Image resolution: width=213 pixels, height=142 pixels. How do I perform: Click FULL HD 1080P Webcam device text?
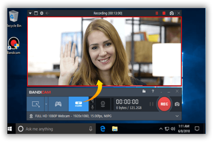click(x=73, y=116)
